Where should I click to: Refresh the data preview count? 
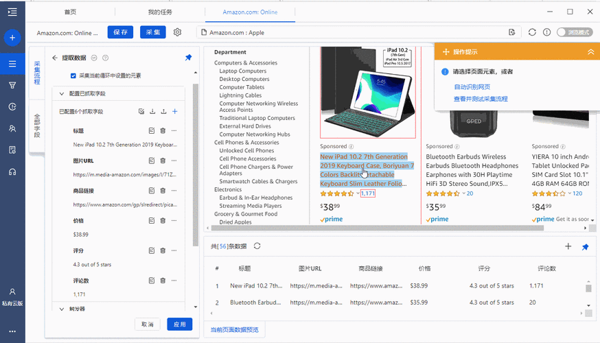pos(257,246)
